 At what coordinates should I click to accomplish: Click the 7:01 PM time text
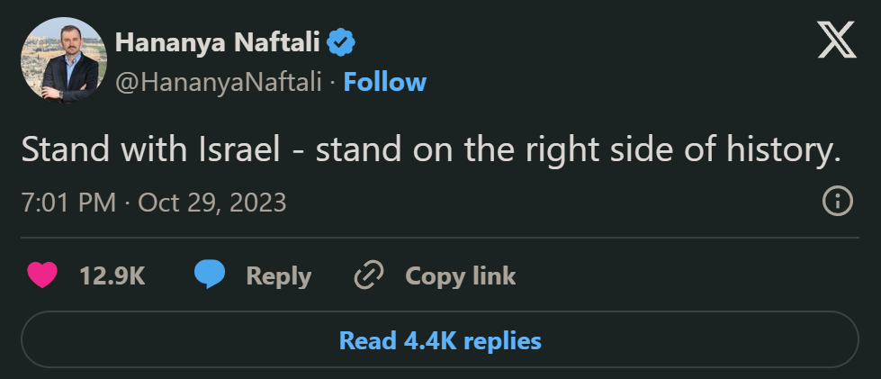[x=68, y=202]
